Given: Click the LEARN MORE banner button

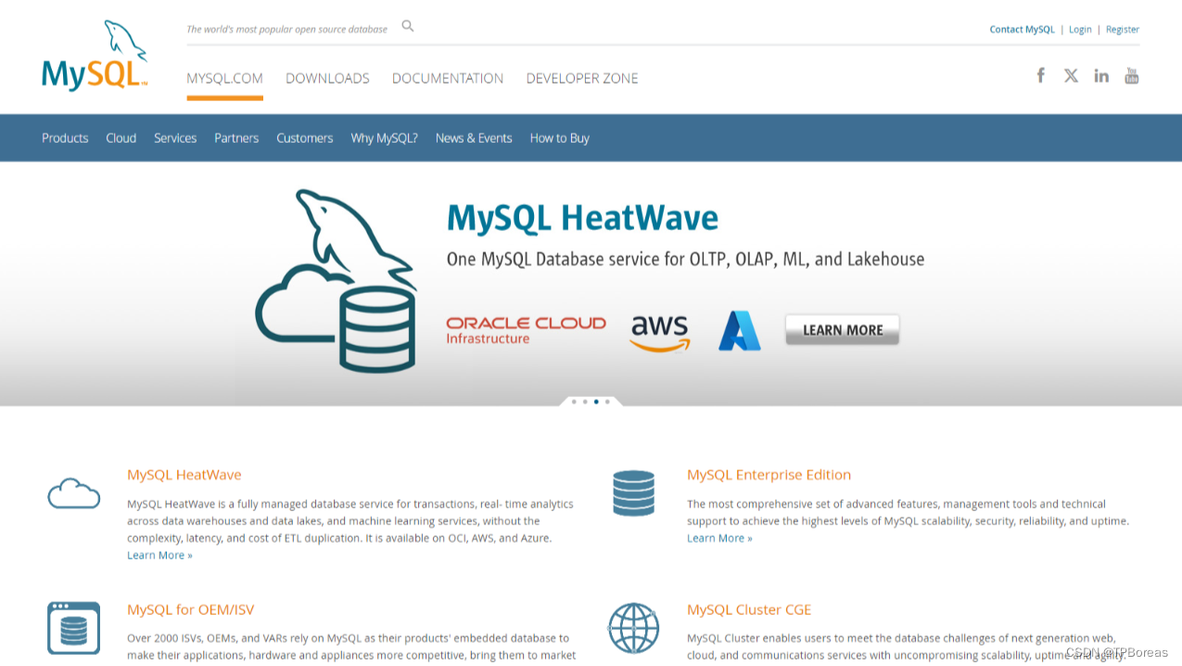Looking at the screenshot, I should [842, 329].
